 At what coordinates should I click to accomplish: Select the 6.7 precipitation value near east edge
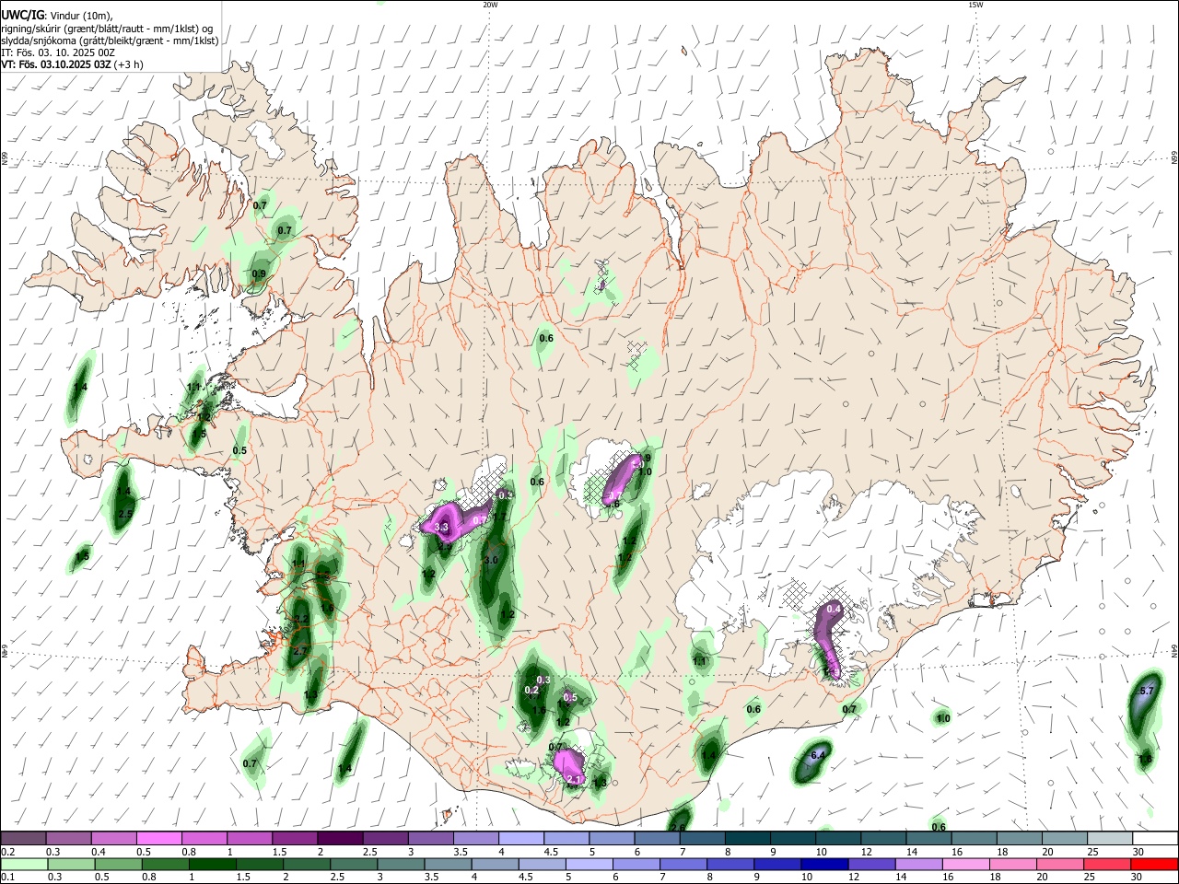click(x=1147, y=691)
